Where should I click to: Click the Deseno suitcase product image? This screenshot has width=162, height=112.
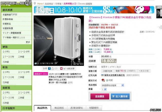tap(59, 41)
